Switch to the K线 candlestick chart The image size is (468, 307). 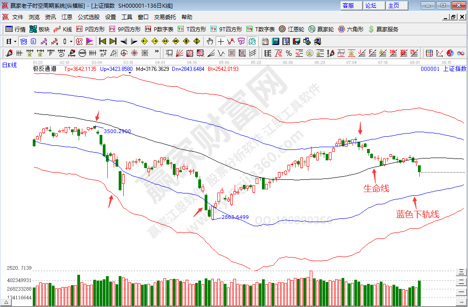(x=63, y=29)
